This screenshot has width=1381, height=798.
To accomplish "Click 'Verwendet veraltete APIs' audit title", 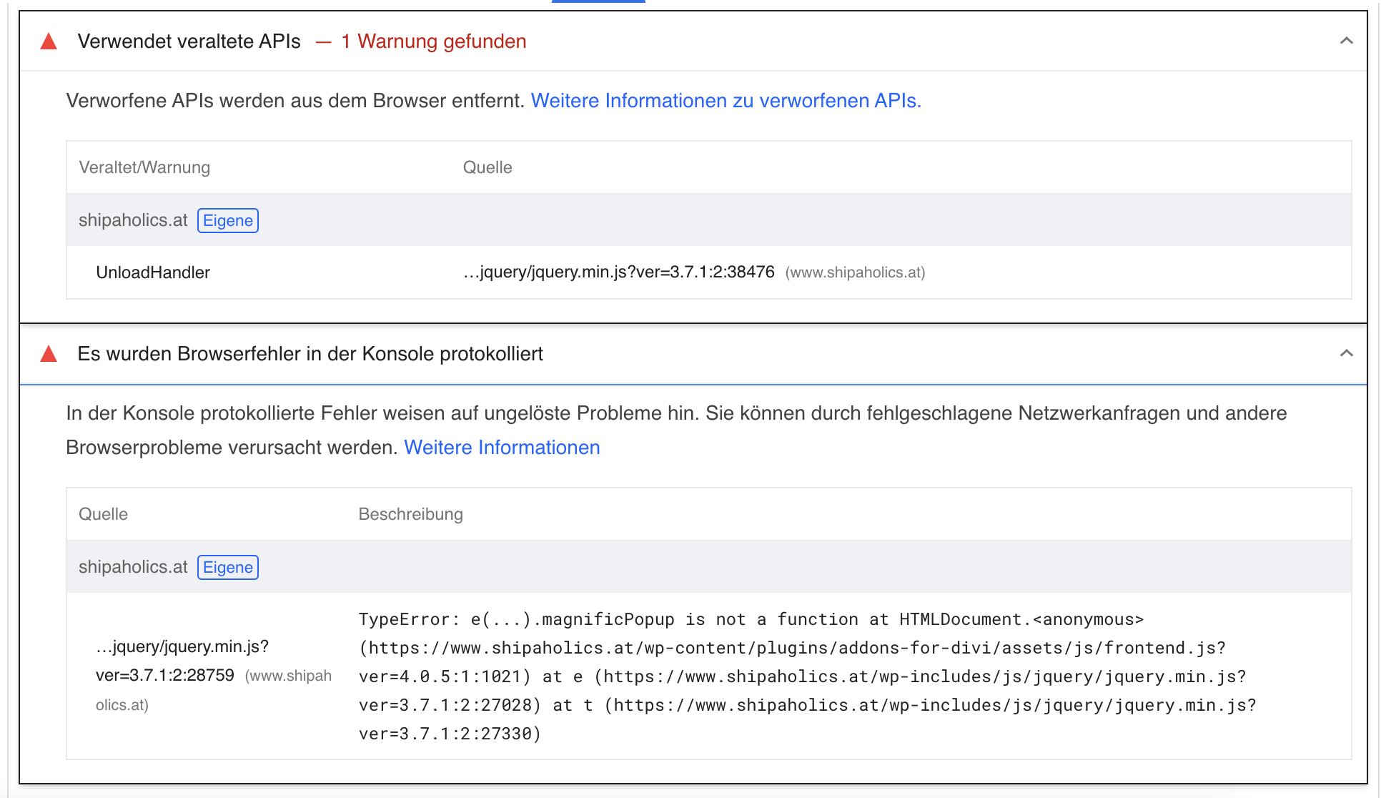I will pos(189,41).
